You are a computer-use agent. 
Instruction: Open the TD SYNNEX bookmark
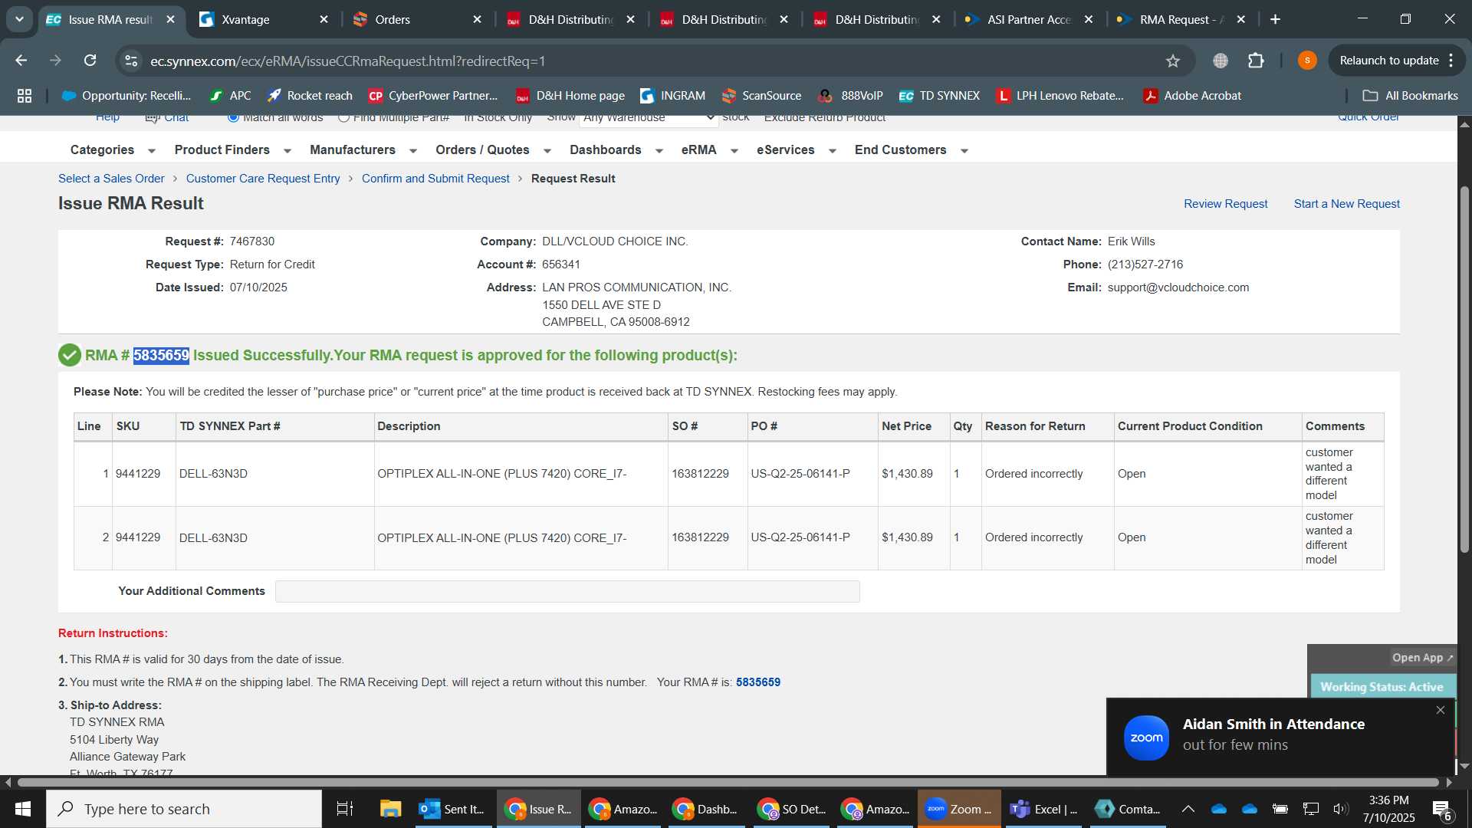(939, 96)
